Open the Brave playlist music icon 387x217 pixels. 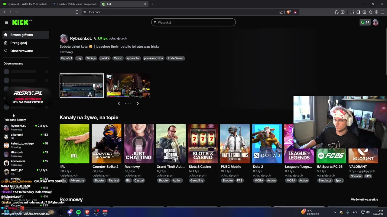tap(352, 12)
